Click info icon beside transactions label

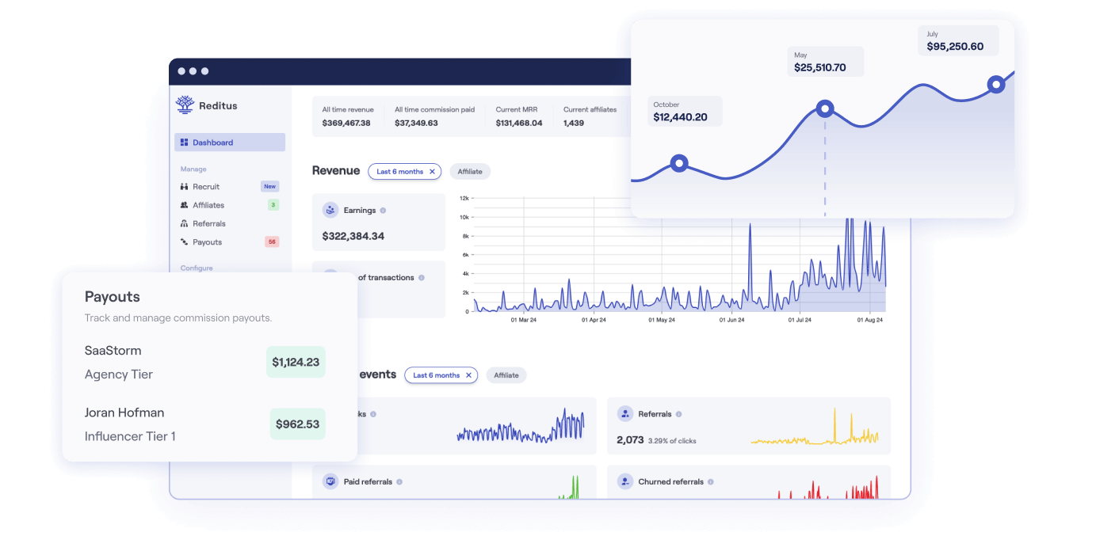point(421,278)
